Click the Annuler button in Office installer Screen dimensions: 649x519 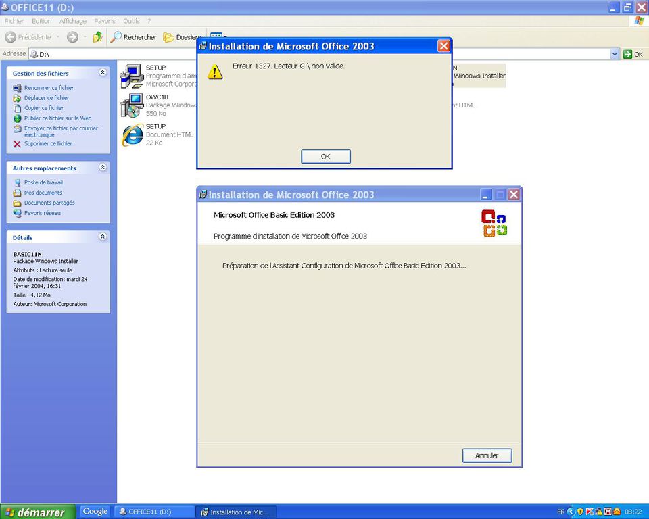(487, 455)
